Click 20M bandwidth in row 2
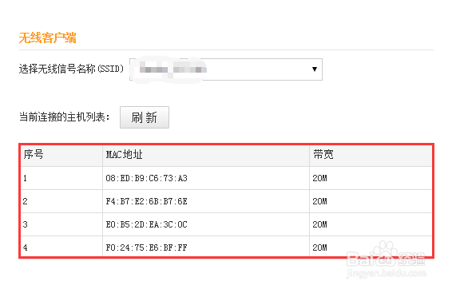This screenshot has width=452, height=289. pyautogui.click(x=319, y=201)
